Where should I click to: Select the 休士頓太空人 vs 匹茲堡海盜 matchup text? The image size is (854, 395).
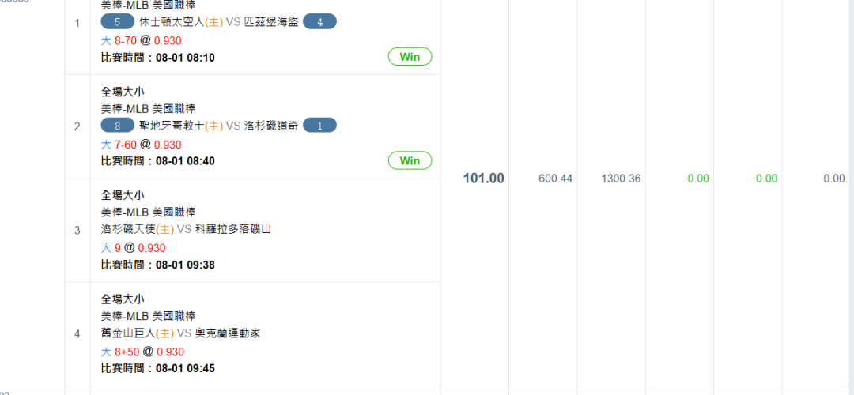(219, 22)
